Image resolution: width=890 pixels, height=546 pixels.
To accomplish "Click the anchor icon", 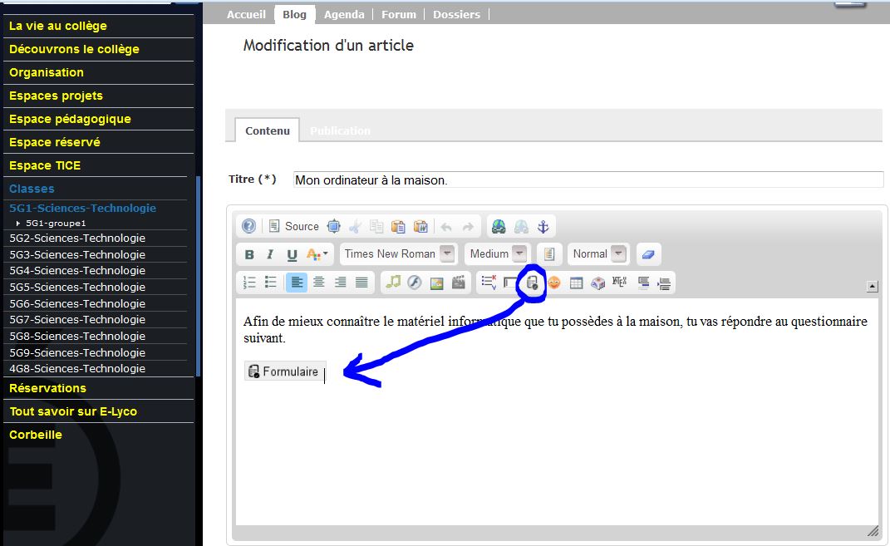I will [x=543, y=226].
